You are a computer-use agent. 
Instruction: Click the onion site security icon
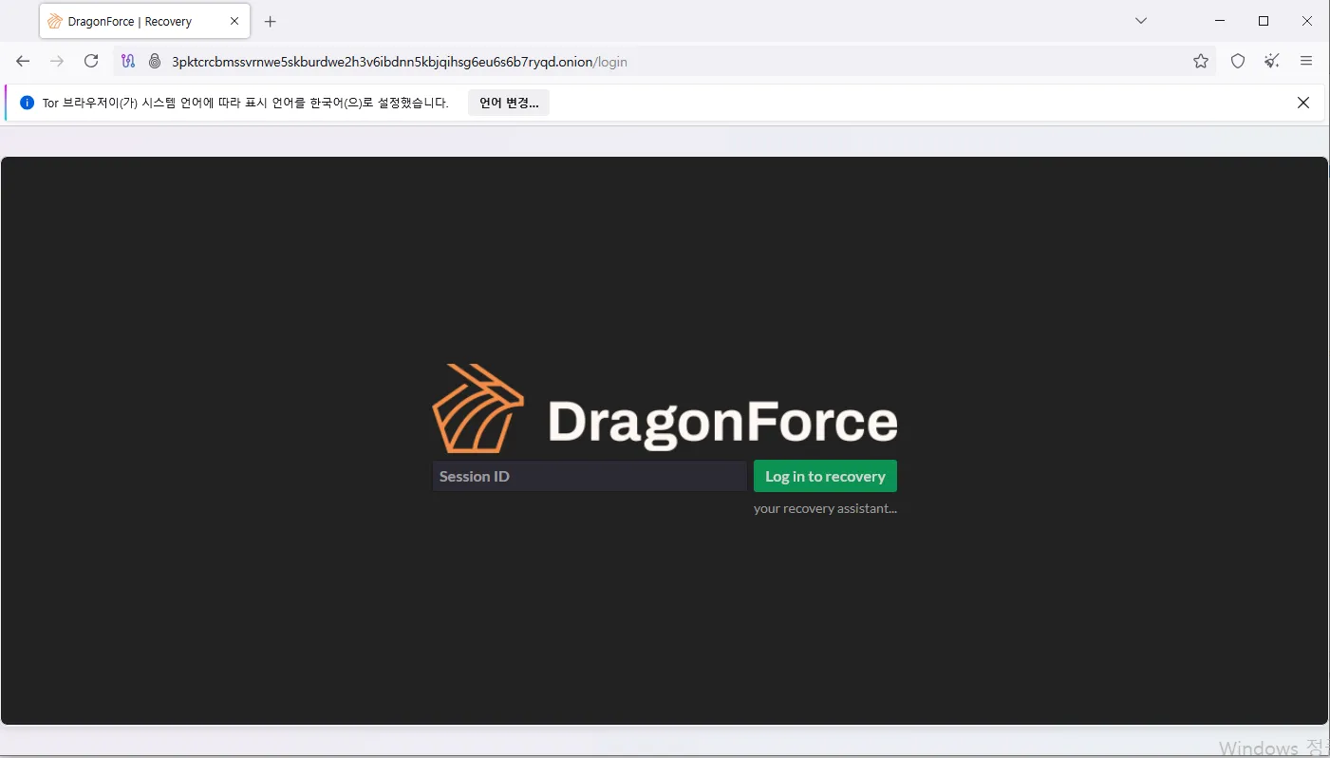click(x=155, y=61)
